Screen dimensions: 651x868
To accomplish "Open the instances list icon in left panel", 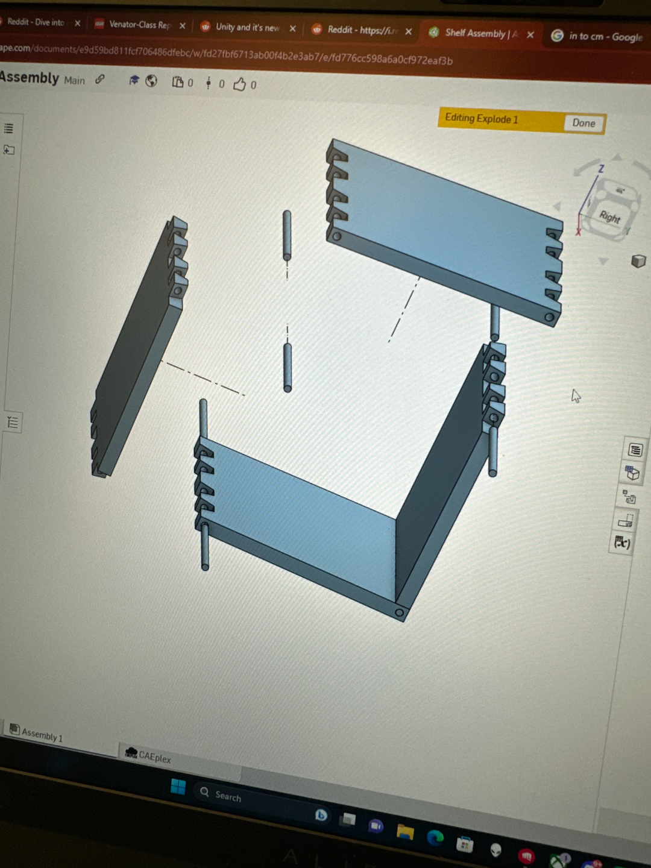I will tap(9, 128).
